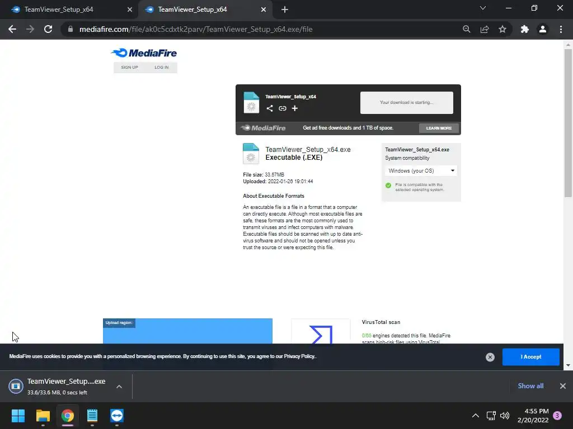Click LEARN MORE in MediaFire banner
Image resolution: width=573 pixels, height=429 pixels.
[x=439, y=128]
